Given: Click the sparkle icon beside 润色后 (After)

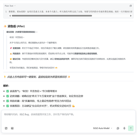Looking at the screenshot, I should pyautogui.click(x=5, y=26).
